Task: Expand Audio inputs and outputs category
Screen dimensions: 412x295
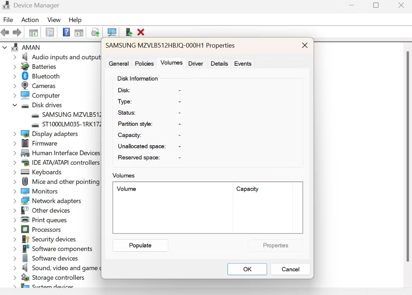Action: 15,57
